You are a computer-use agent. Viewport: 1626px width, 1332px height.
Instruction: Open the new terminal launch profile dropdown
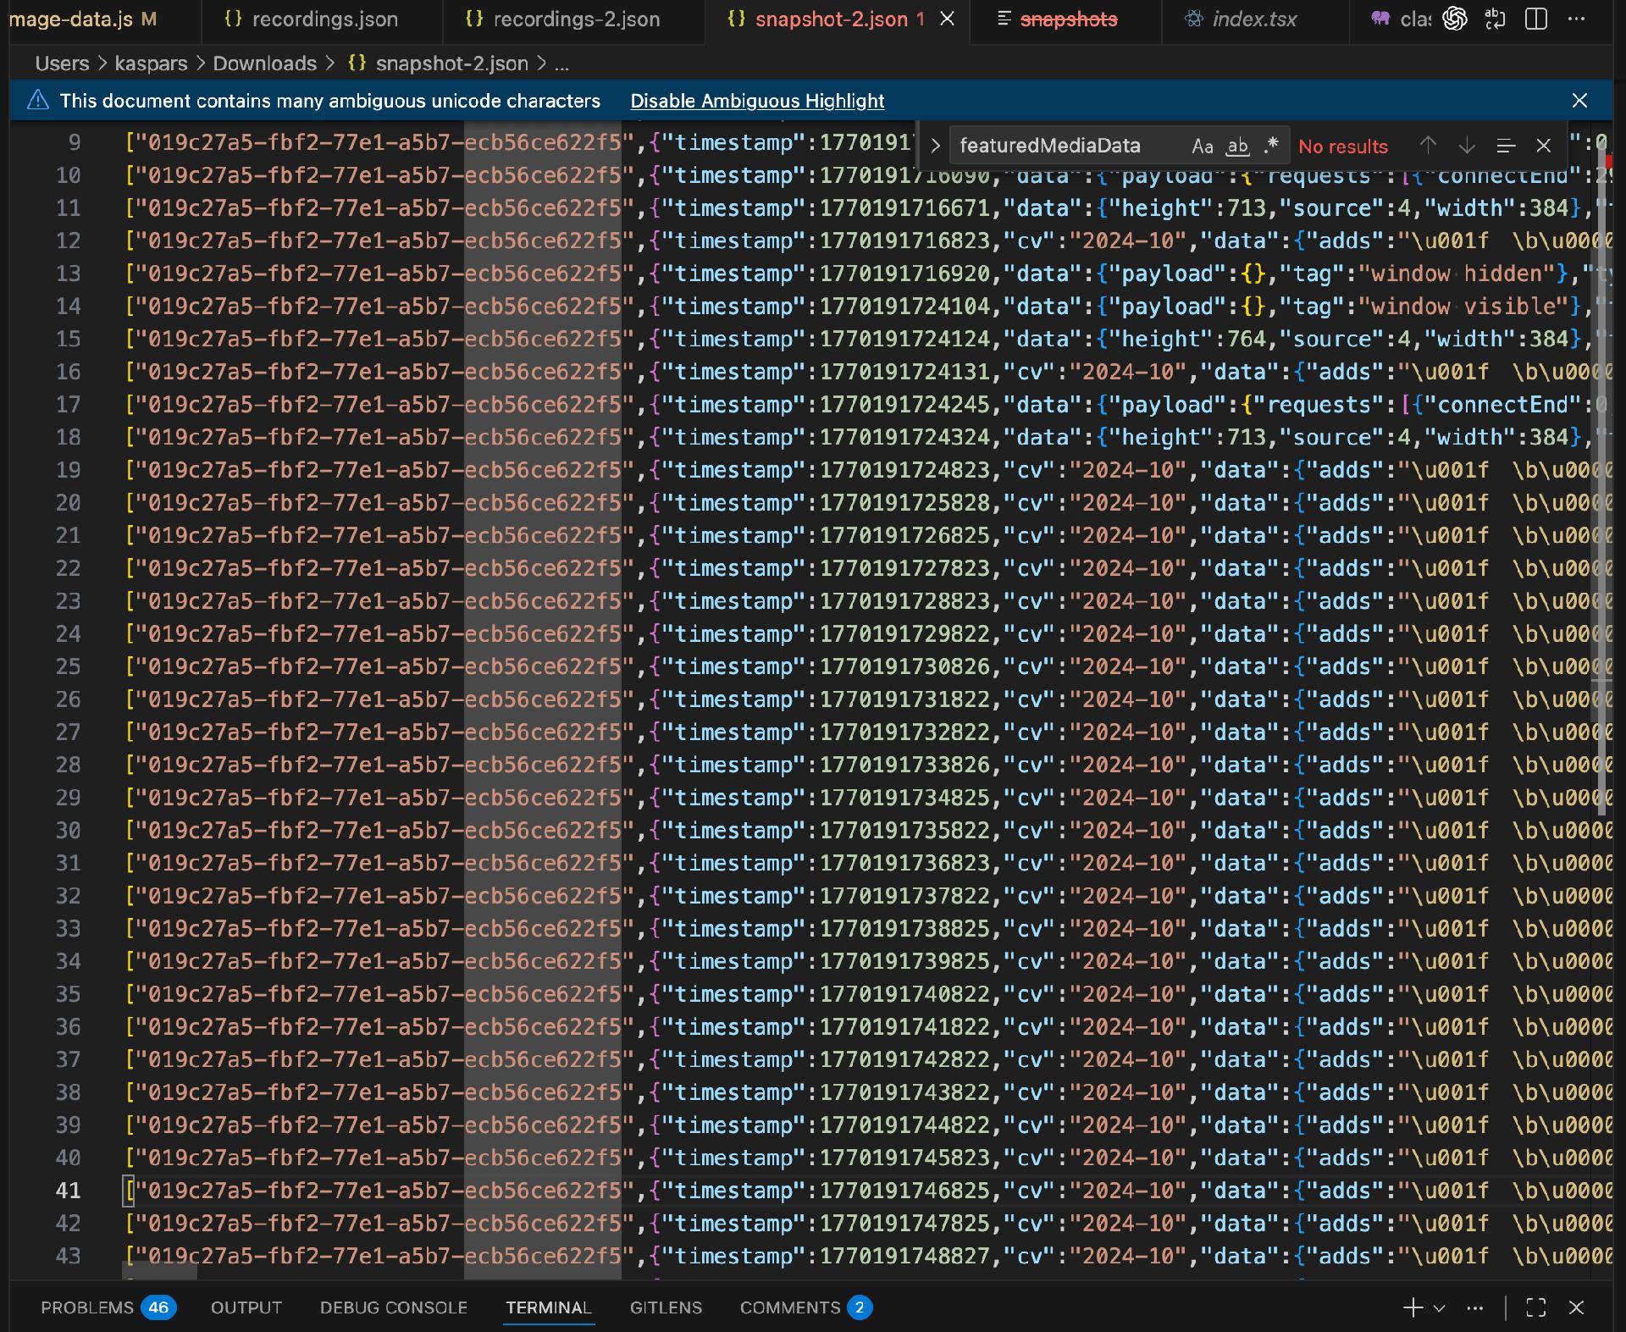[x=1439, y=1307]
